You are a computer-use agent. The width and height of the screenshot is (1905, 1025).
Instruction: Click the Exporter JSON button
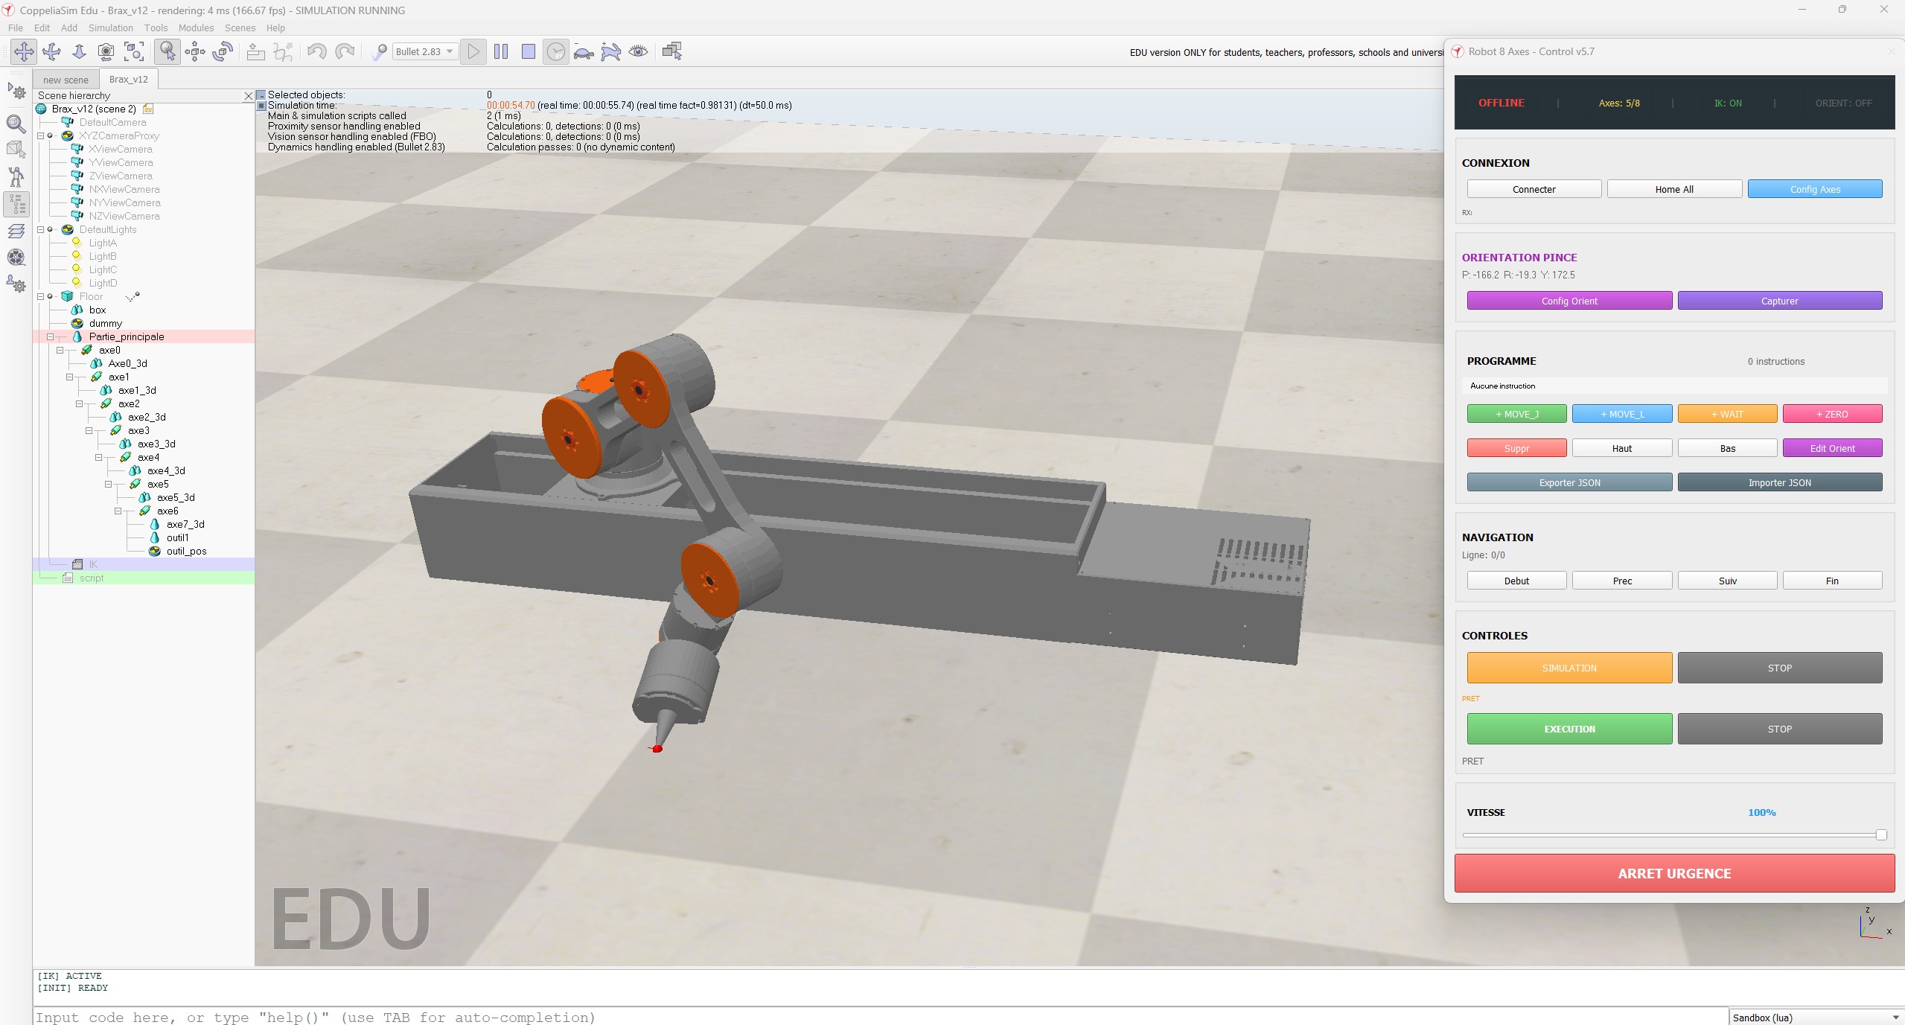1569,482
